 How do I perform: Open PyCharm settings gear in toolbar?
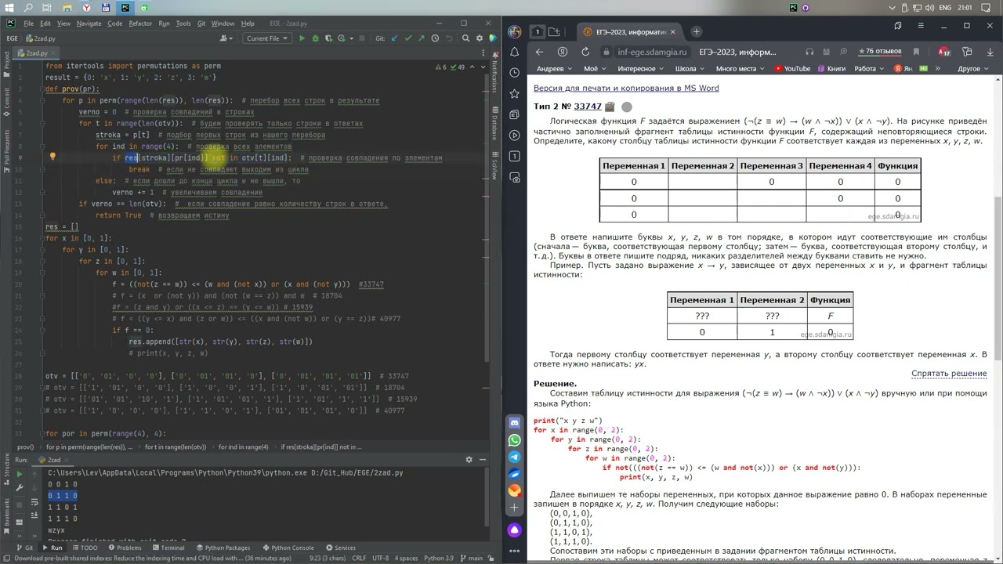(x=480, y=38)
